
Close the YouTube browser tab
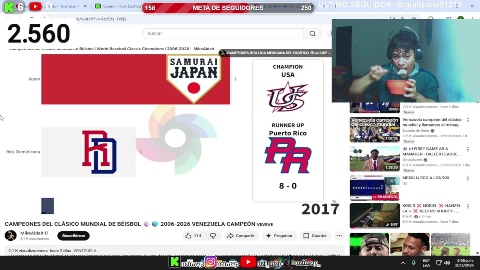85,6
